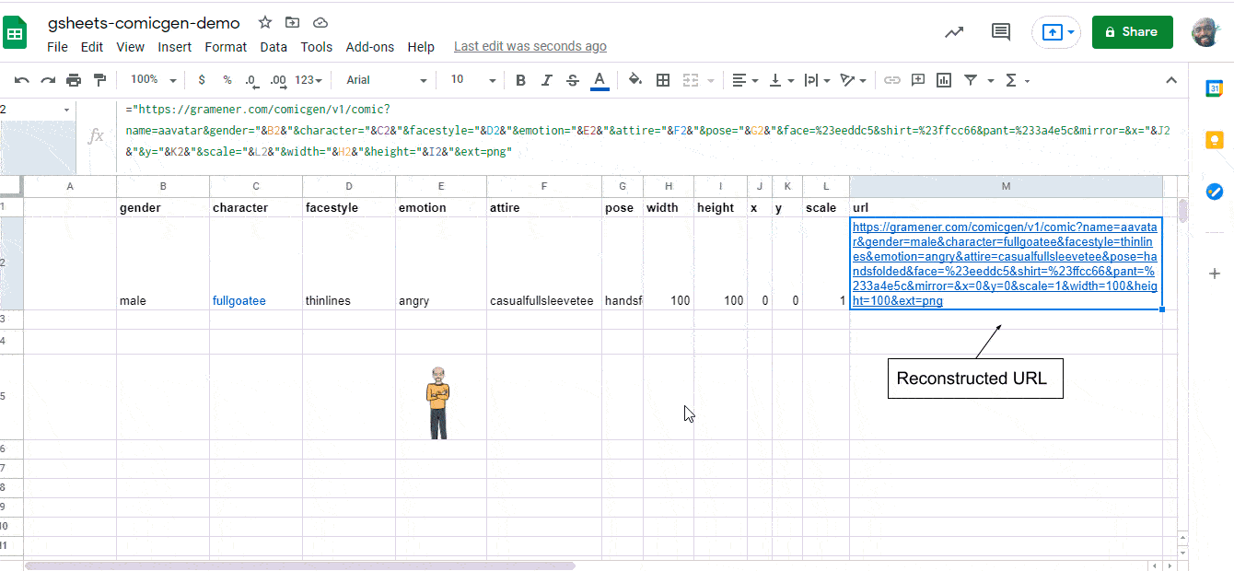Click the insert link icon
Viewport: 1234px width, 571px height.
891,80
